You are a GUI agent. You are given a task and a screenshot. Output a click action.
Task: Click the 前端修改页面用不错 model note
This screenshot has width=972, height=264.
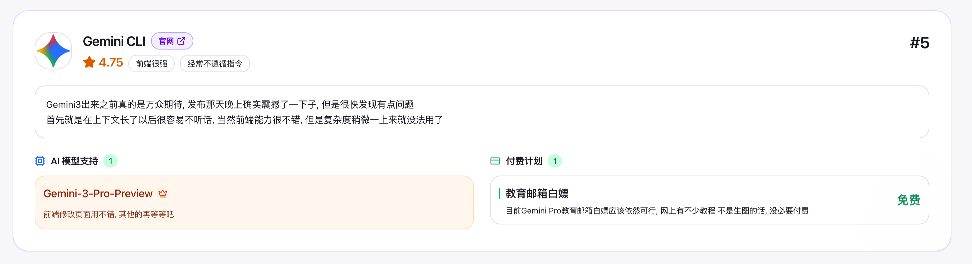point(109,214)
